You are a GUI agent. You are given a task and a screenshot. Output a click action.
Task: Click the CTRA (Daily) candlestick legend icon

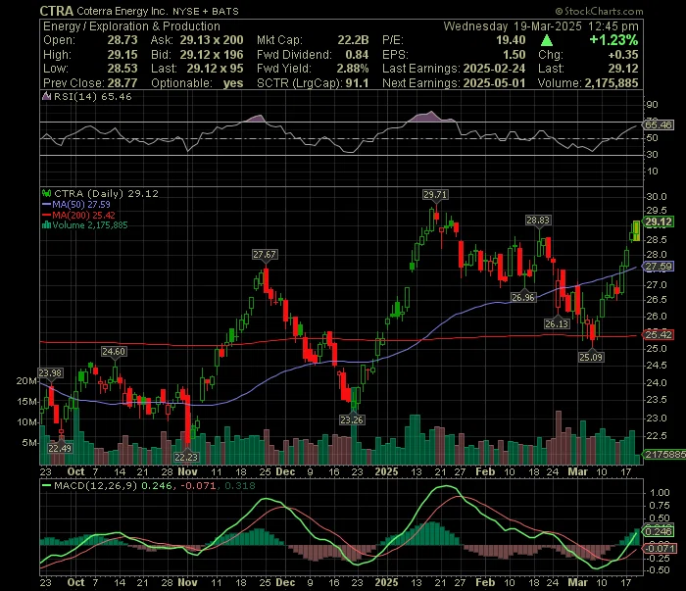[x=46, y=193]
